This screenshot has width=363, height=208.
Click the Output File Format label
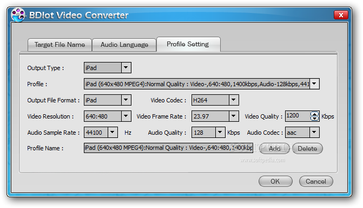[54, 101]
